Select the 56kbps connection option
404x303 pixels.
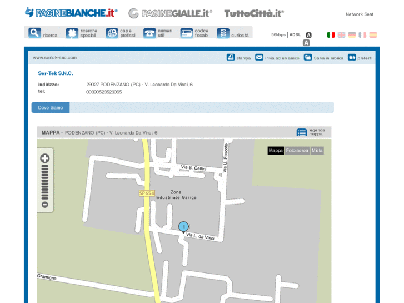click(x=278, y=35)
